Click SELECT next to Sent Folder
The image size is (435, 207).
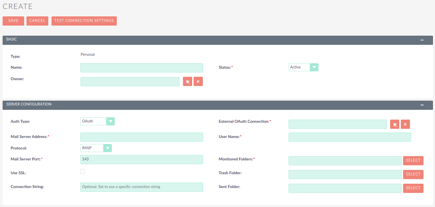413,188
